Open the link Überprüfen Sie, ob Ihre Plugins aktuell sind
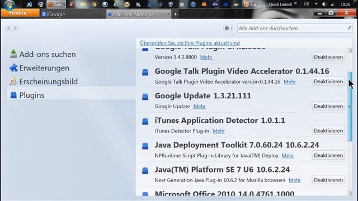Viewport: 358px width, 201px height. (x=190, y=43)
